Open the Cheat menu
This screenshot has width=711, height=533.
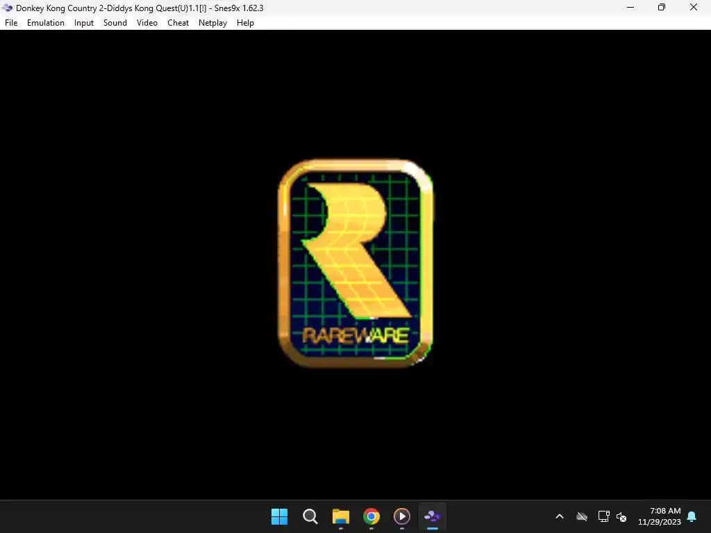pyautogui.click(x=178, y=23)
